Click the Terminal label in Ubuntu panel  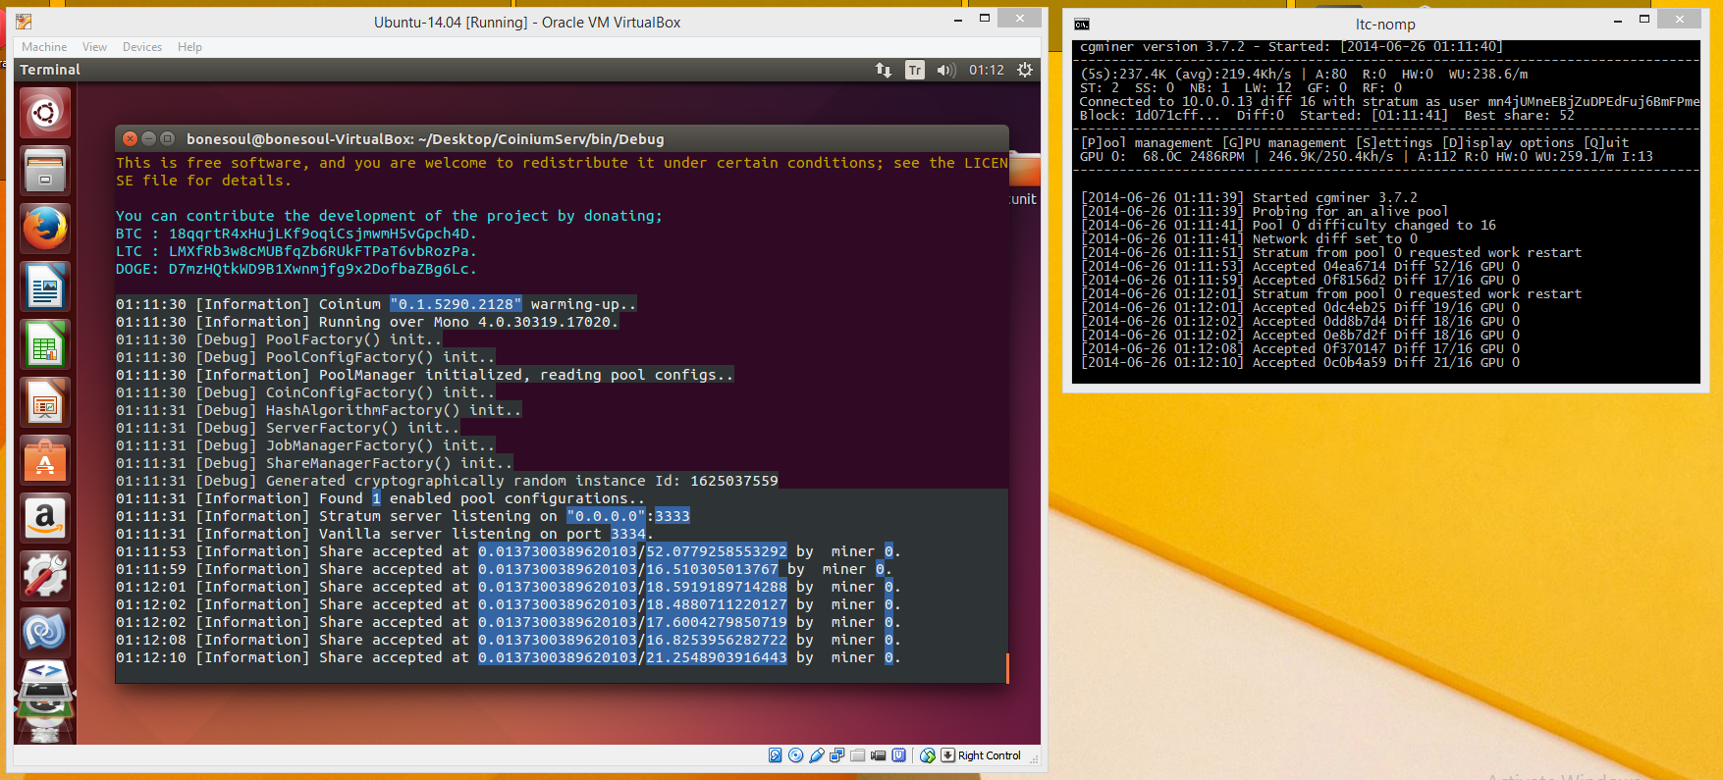tap(50, 70)
